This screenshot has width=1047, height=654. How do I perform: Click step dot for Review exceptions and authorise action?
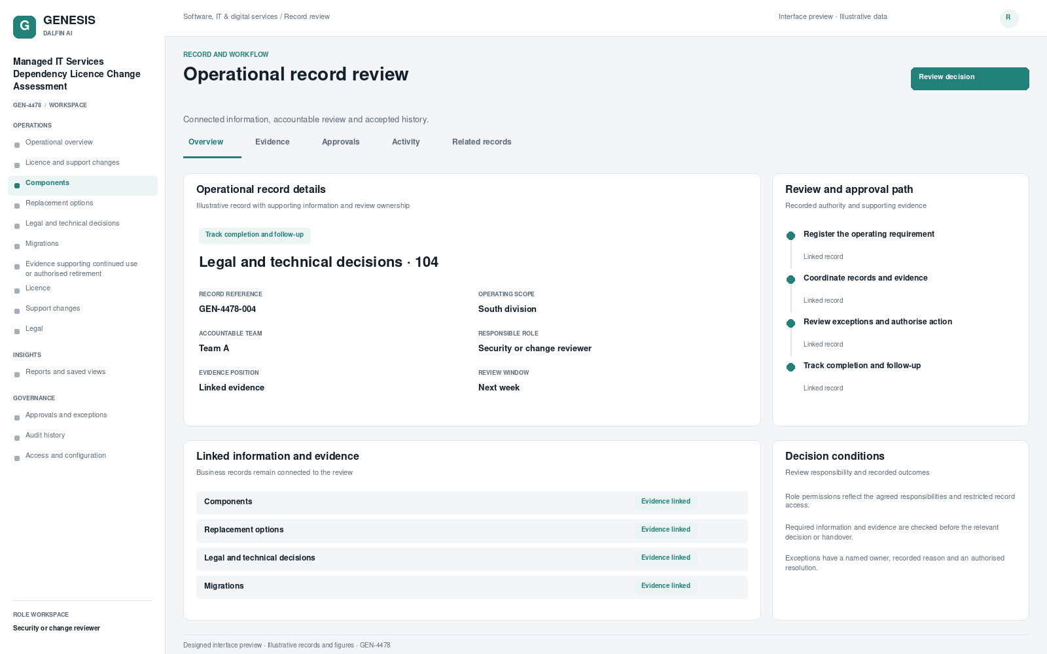click(790, 323)
